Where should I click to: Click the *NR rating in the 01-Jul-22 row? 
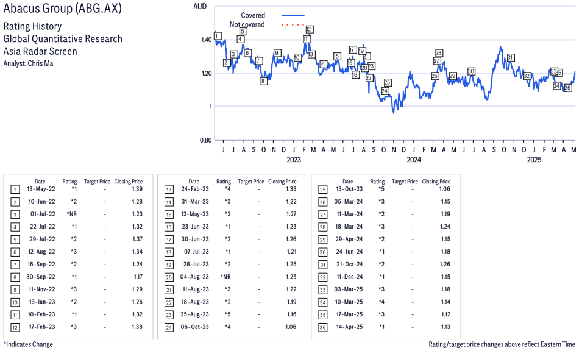click(x=72, y=214)
